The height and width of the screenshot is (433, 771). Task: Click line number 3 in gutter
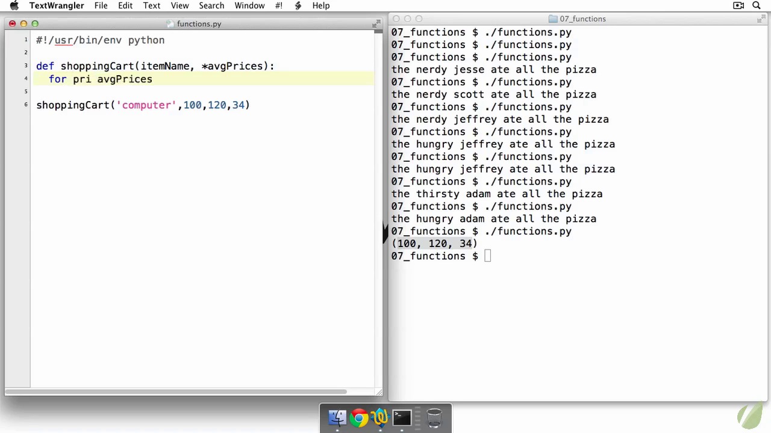coord(26,66)
